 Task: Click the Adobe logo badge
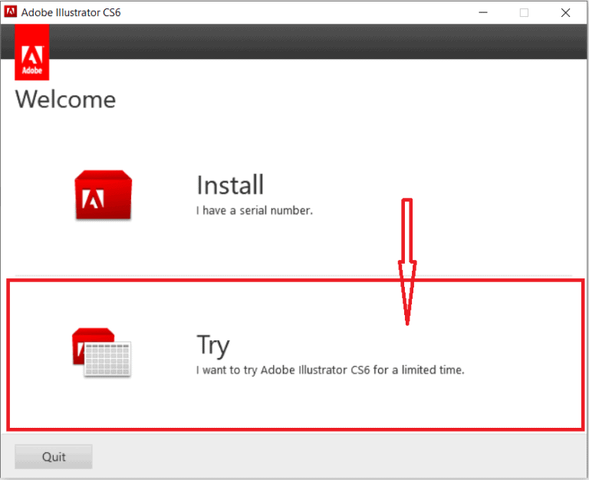[32, 52]
